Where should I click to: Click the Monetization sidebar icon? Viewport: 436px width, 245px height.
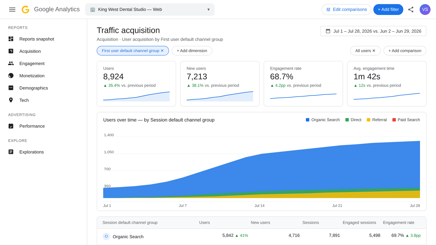tap(11, 76)
